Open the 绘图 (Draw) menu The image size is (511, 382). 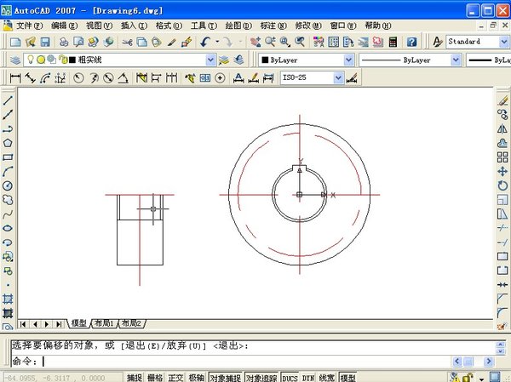click(x=238, y=26)
